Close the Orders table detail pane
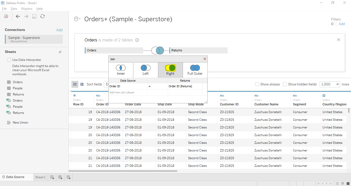351x186 pixels. pyautogui.click(x=339, y=40)
